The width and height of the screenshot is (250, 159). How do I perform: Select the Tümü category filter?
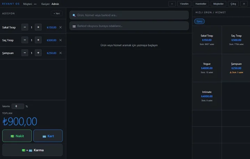pos(199,22)
